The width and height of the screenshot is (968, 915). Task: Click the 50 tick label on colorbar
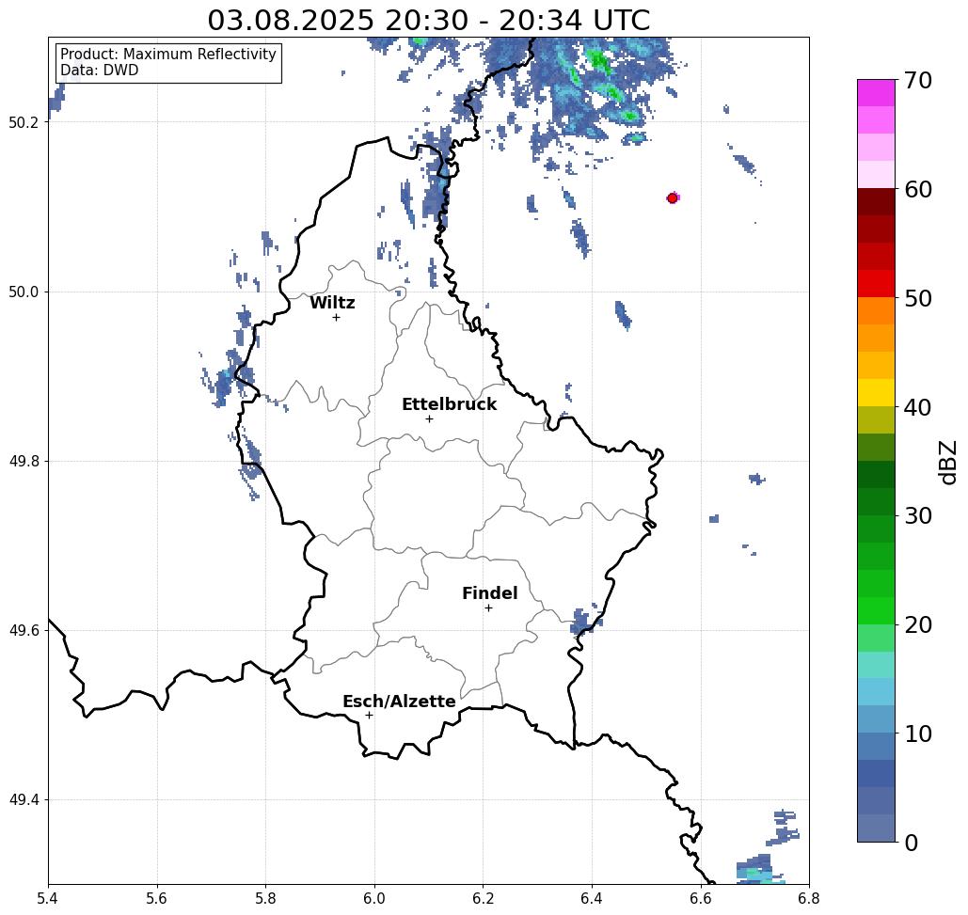pyautogui.click(x=917, y=298)
